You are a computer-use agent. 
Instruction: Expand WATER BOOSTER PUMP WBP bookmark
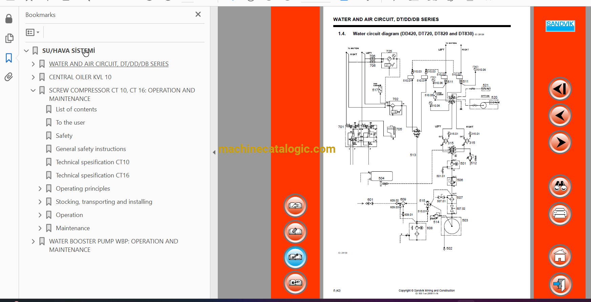33,241
